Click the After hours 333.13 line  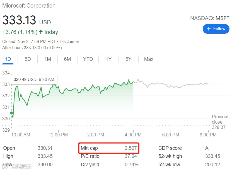(32, 48)
